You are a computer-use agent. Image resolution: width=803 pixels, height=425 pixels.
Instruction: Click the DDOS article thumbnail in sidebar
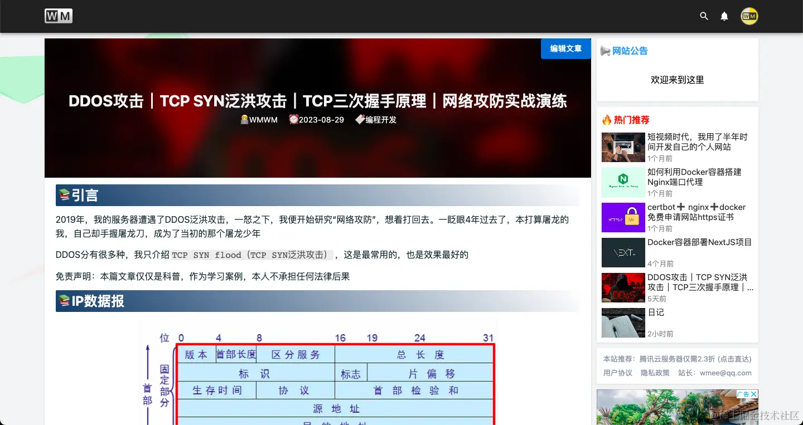[623, 287]
